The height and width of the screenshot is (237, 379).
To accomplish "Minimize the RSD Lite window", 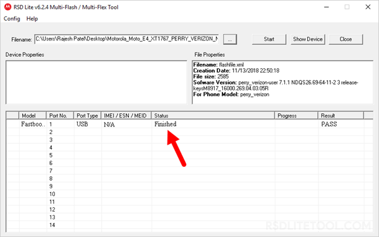I will 327,7.
